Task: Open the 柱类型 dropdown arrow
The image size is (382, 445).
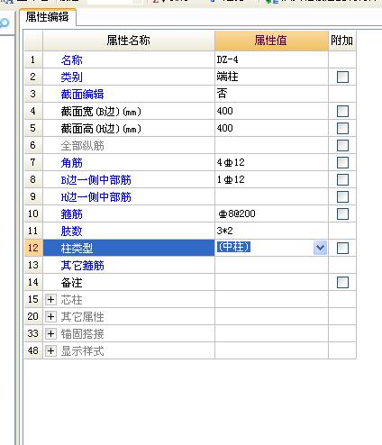Action: [x=320, y=248]
